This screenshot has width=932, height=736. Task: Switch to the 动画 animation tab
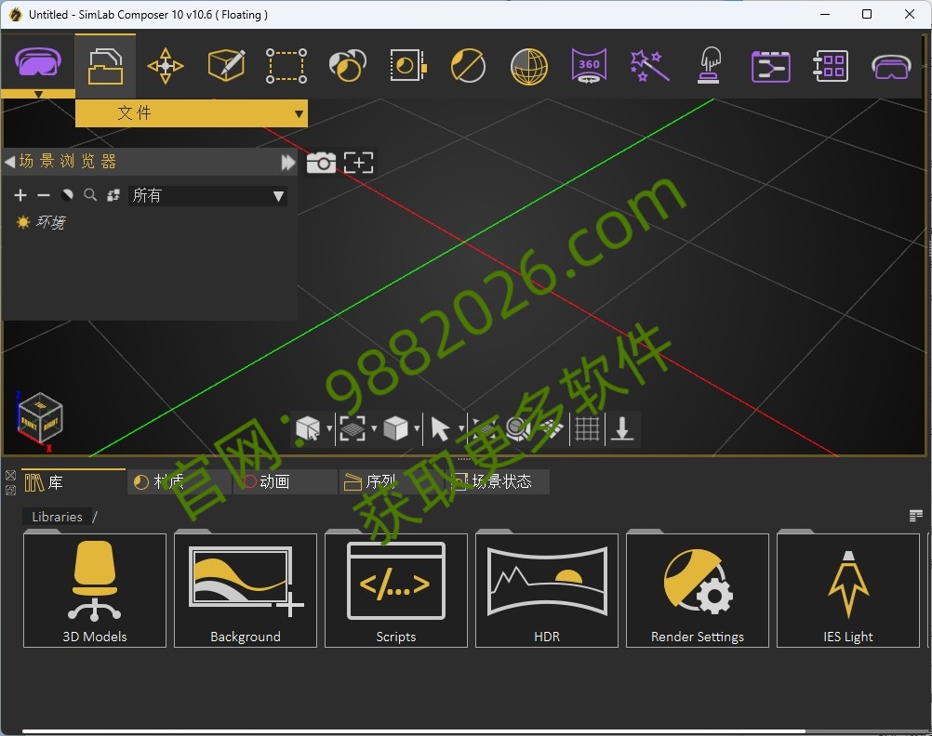[286, 481]
